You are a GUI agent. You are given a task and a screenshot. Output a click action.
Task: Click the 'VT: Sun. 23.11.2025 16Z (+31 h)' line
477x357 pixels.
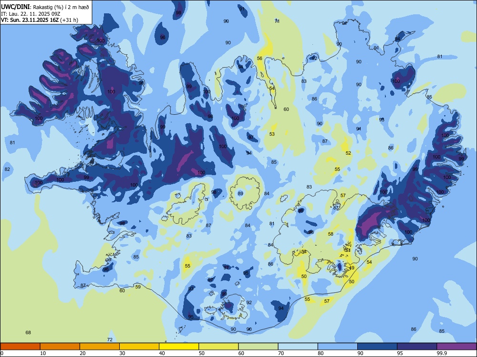(39, 20)
